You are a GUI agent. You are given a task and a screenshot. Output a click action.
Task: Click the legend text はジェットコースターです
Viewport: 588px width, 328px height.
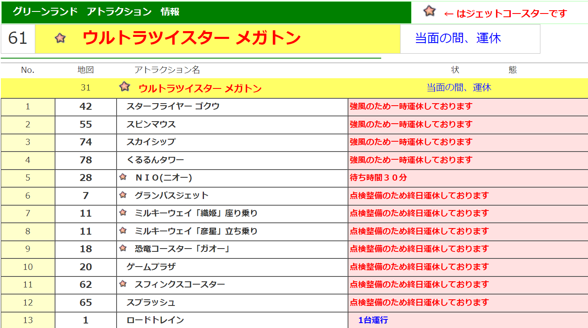511,14
